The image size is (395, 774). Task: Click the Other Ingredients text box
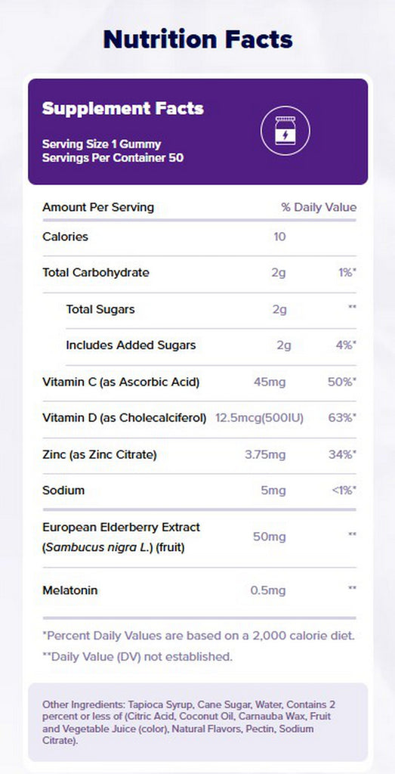click(198, 722)
